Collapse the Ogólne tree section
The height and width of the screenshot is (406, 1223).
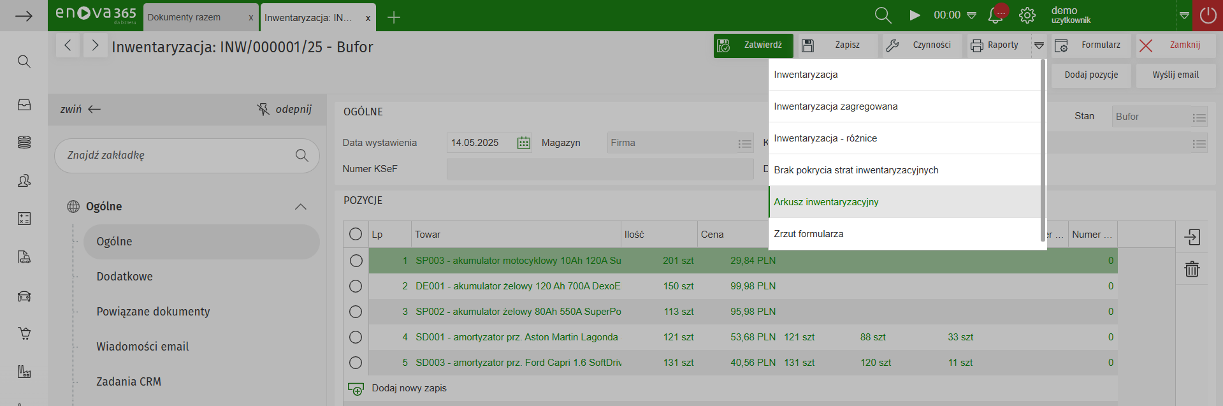tap(301, 207)
